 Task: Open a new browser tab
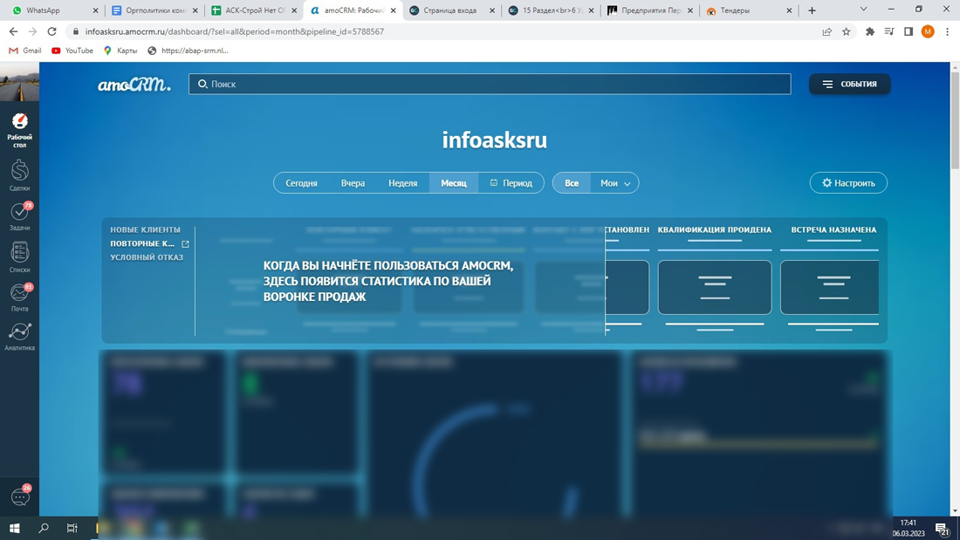tap(812, 10)
